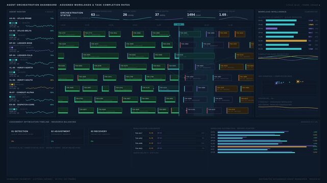Click the Ledger-Wide purple status indicator
This screenshot has width=327, height=183.
(11, 48)
